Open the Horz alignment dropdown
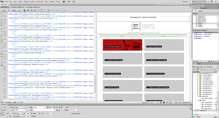Image resolution: width=219 pixels, height=118 pixels. [19, 113]
